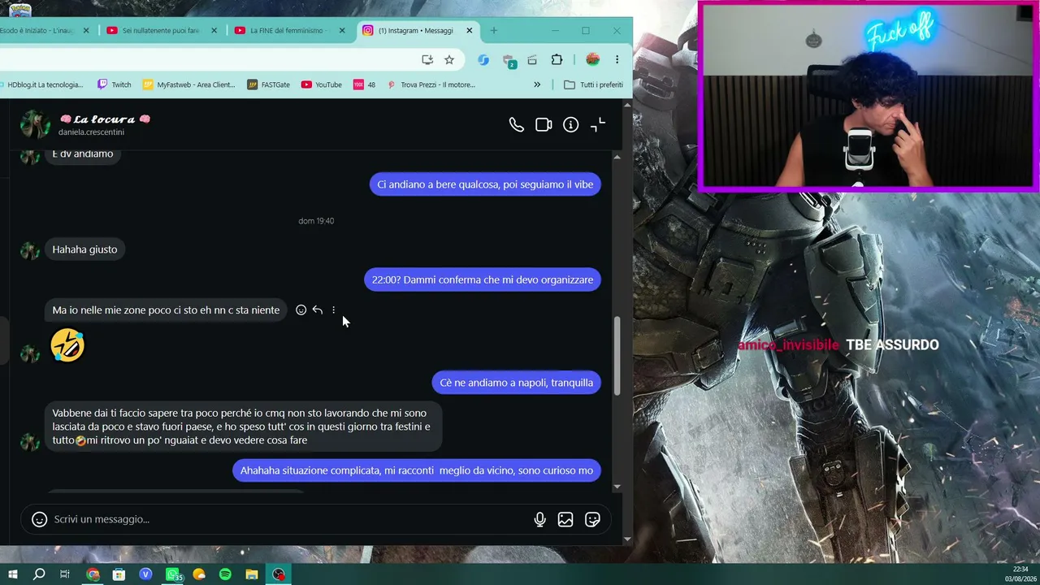Open Twitch bookmark

(x=114, y=84)
